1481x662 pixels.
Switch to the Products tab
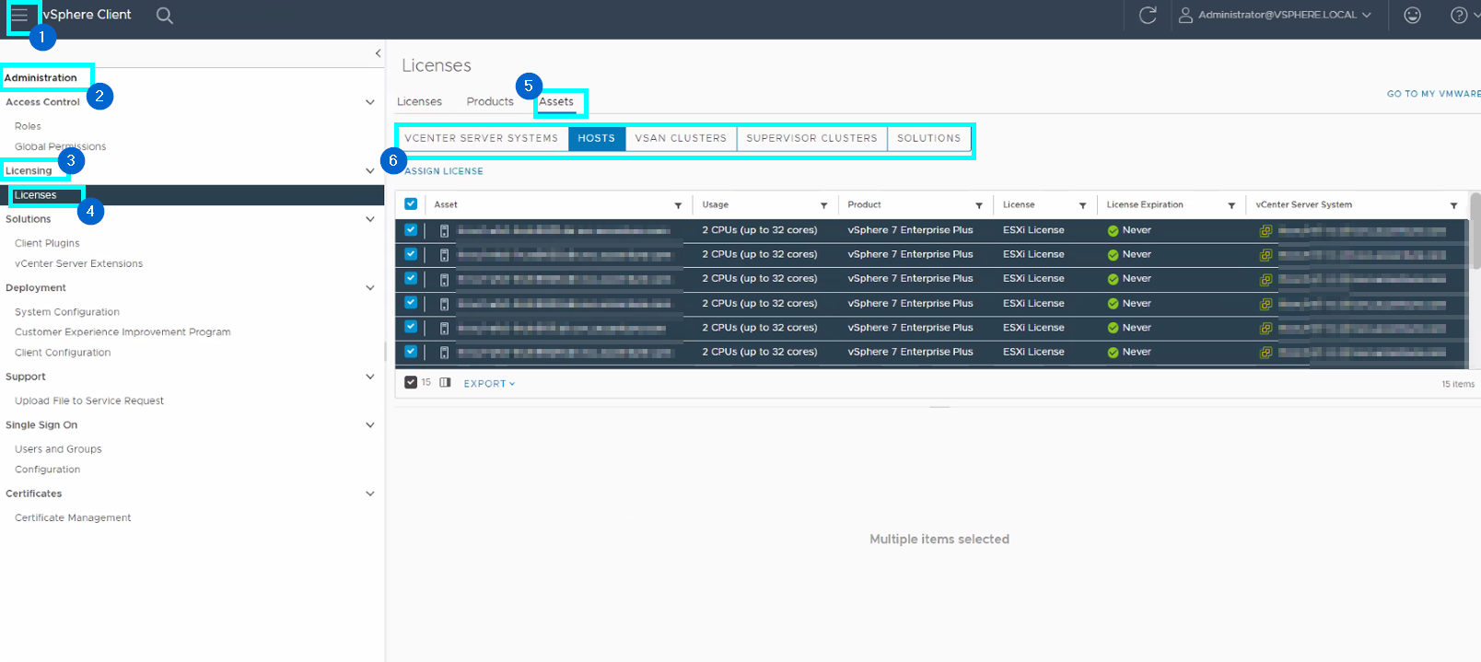coord(490,101)
